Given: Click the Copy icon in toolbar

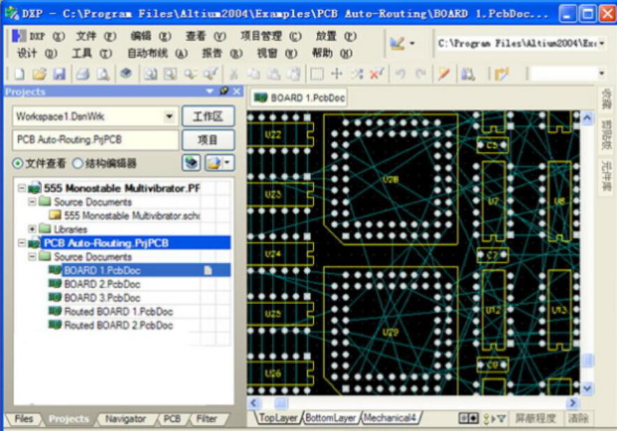Looking at the screenshot, I should [x=253, y=73].
